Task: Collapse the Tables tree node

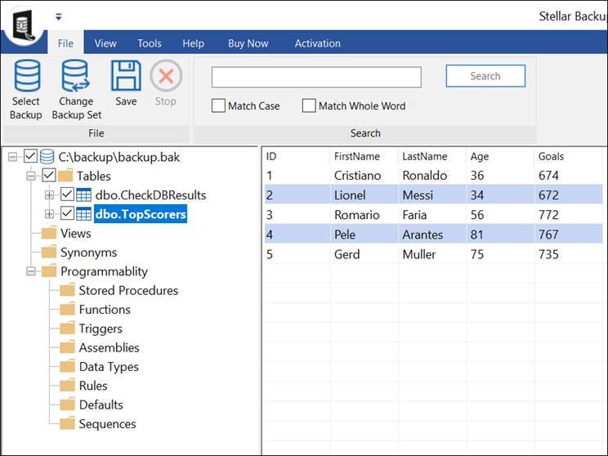Action: (x=31, y=176)
